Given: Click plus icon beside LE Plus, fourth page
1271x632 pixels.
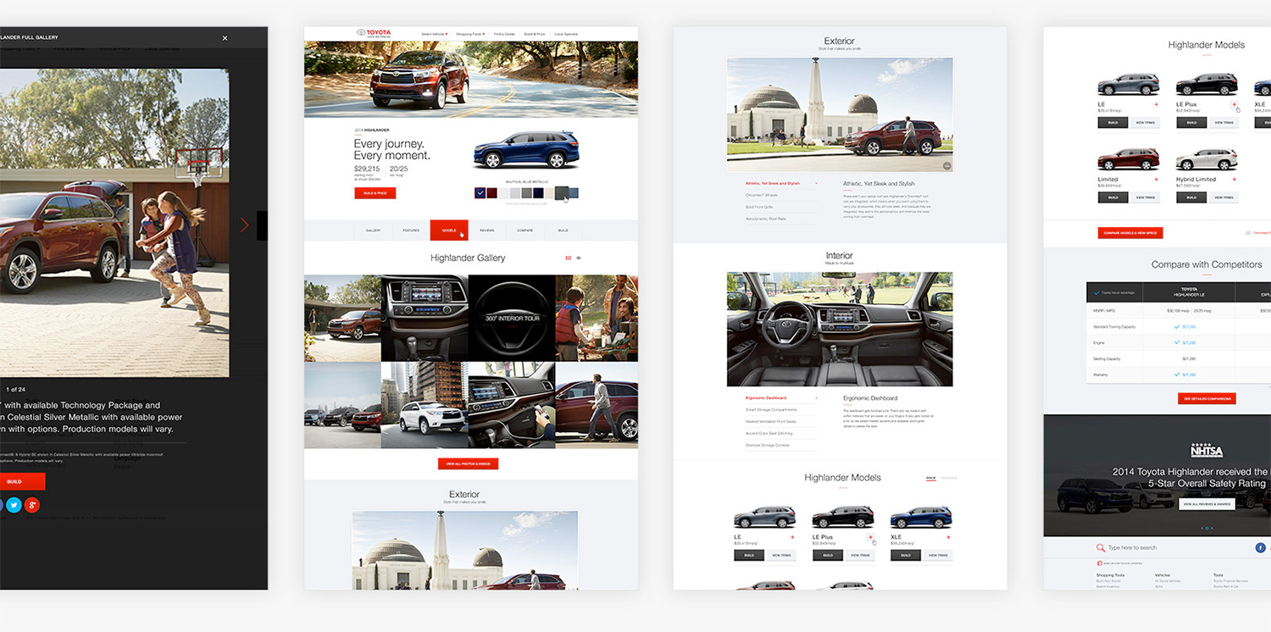Looking at the screenshot, I should 1234,104.
